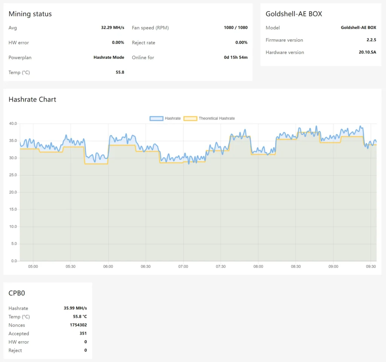Toggle the Hashrate series in chart legend
The image size is (386, 362).
172,118
